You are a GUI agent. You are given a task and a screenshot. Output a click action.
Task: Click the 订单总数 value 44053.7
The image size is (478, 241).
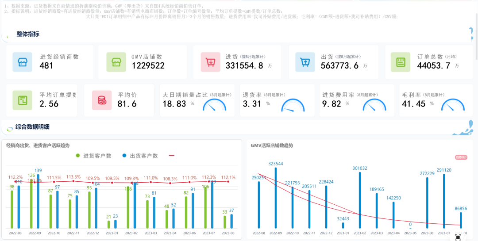(x=434, y=65)
